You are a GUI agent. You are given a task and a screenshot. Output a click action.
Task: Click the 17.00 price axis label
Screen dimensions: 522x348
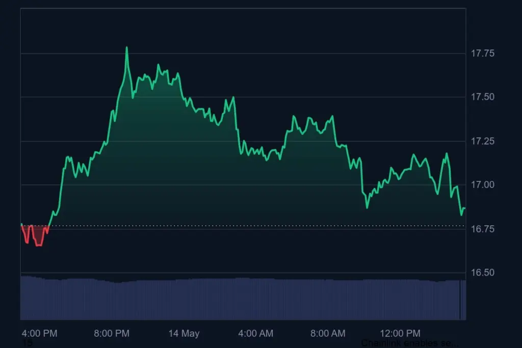(x=481, y=184)
